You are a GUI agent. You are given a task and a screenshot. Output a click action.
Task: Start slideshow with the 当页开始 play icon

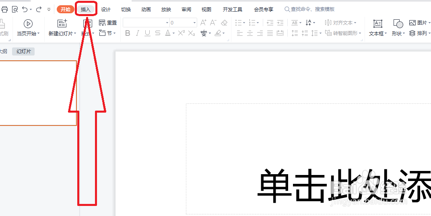click(28, 24)
